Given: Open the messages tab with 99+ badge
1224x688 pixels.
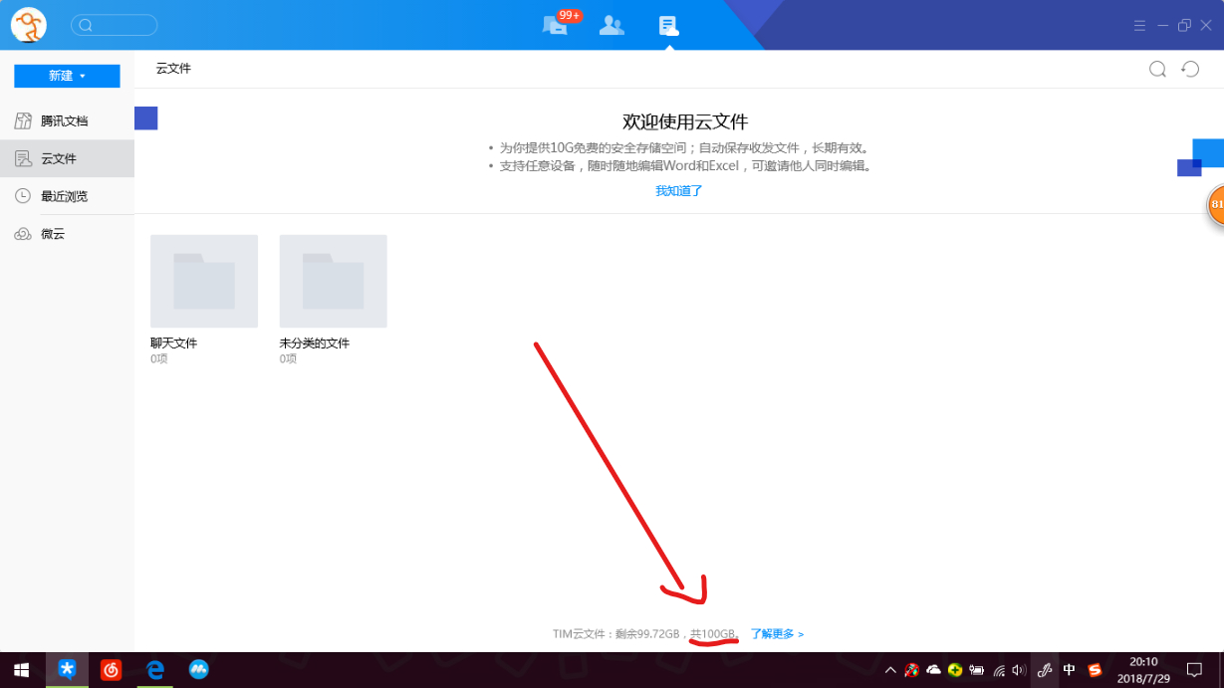Looking at the screenshot, I should pyautogui.click(x=555, y=25).
